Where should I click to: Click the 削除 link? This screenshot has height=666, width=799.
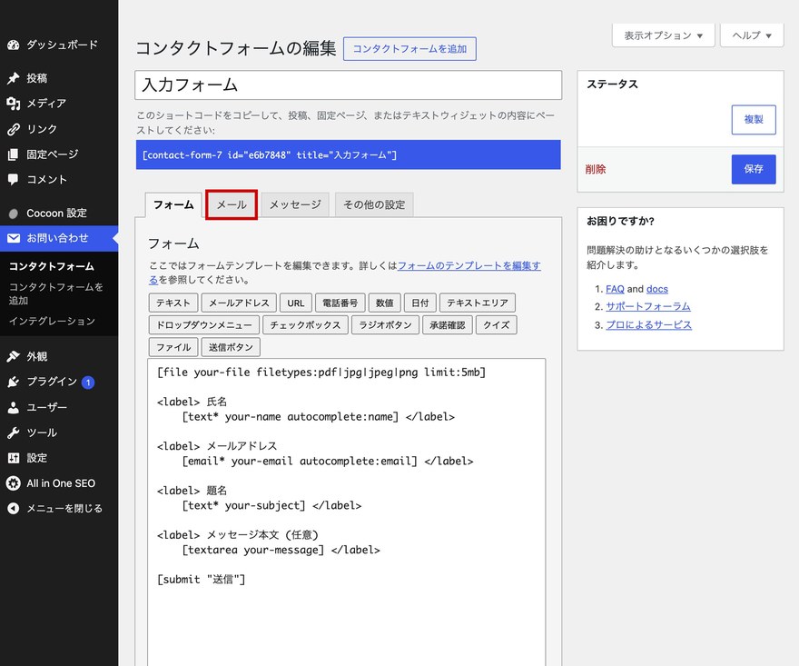pos(596,169)
